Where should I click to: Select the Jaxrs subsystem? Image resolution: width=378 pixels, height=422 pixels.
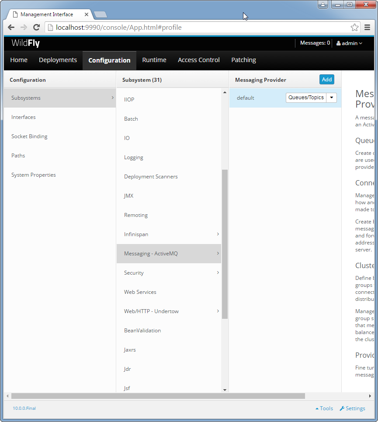pyautogui.click(x=169, y=350)
